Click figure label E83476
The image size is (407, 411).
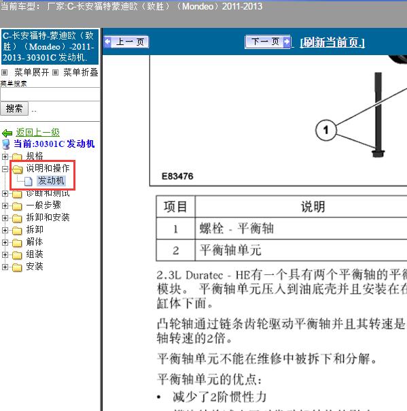coord(177,176)
